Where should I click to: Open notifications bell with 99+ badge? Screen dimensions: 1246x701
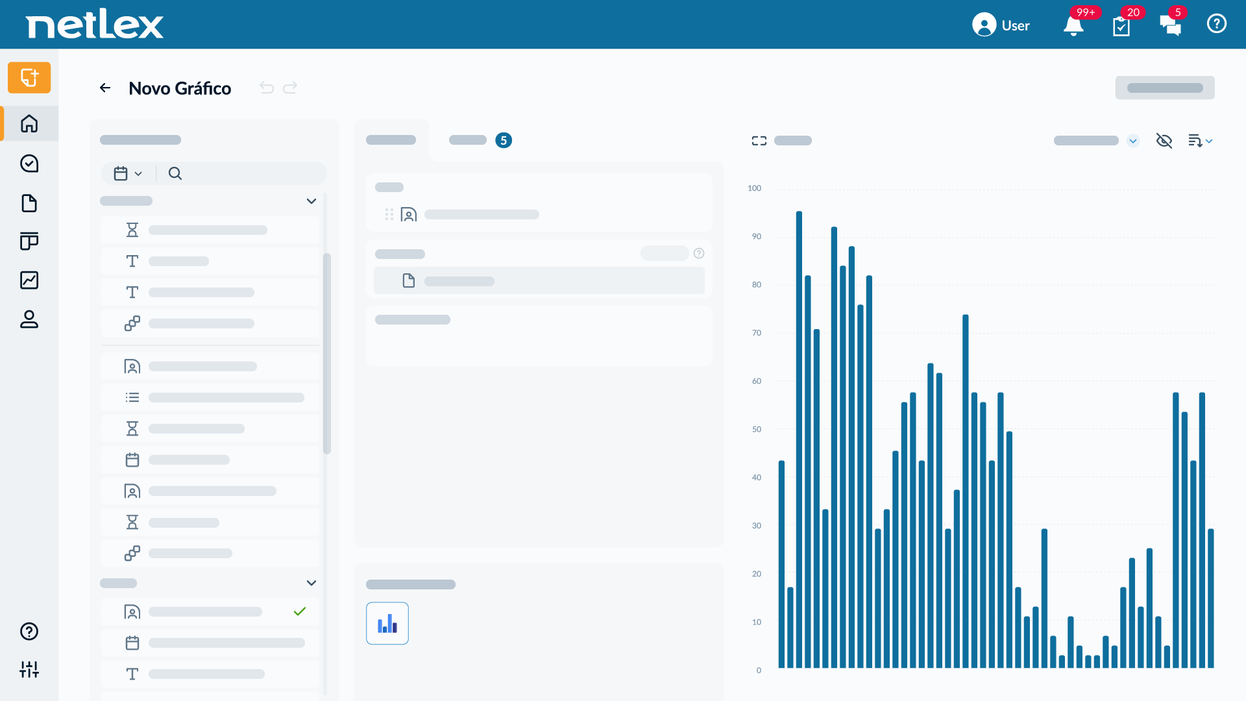click(x=1073, y=25)
